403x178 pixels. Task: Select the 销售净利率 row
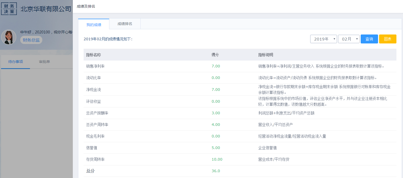coord(95,66)
